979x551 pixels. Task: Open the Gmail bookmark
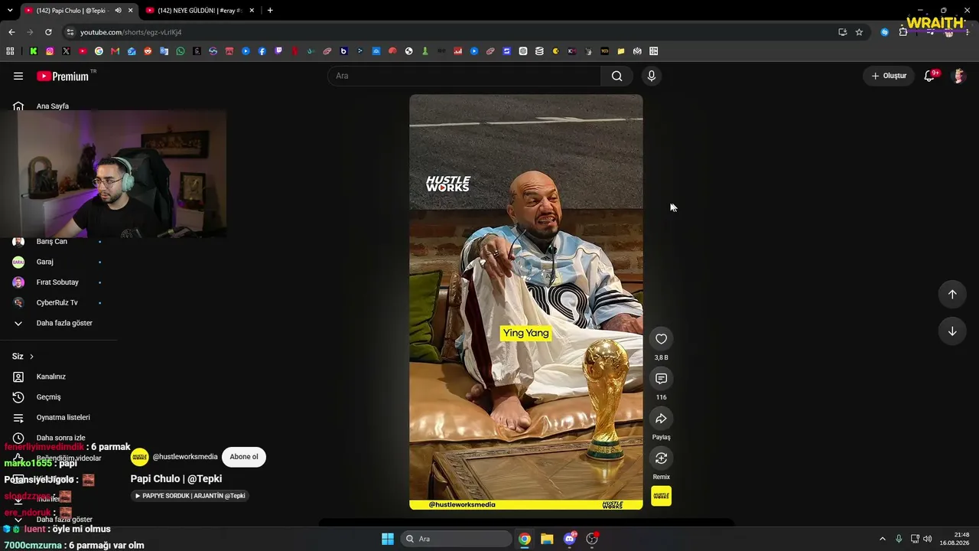[x=115, y=51]
